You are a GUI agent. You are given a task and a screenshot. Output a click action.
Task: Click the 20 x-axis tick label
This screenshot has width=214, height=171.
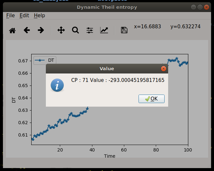60,150
